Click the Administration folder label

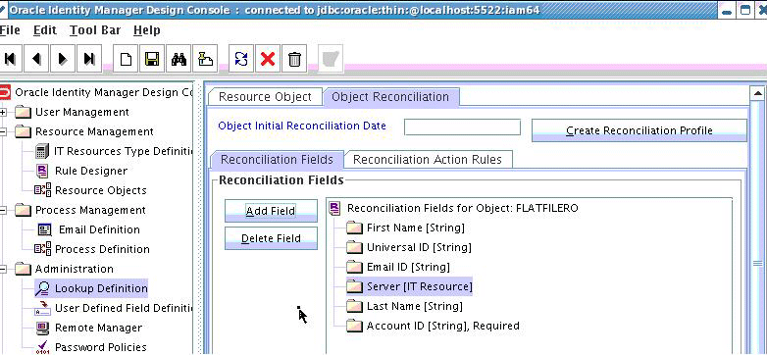tap(75, 269)
